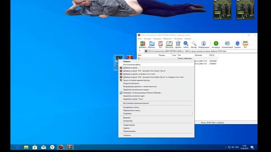Select the ".." parent folder row in WinRAR
This screenshot has width=271, height=152.
[x=178, y=58]
